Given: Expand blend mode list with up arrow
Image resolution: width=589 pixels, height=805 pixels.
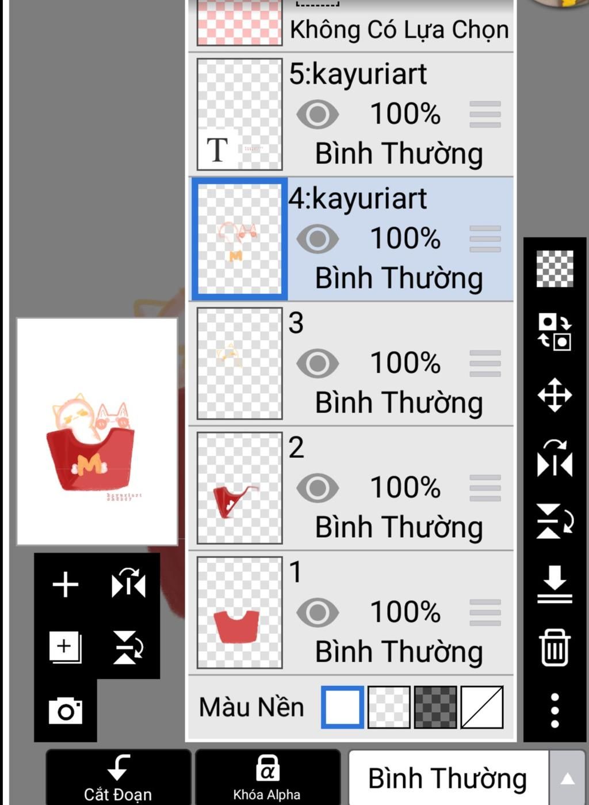Looking at the screenshot, I should (568, 779).
